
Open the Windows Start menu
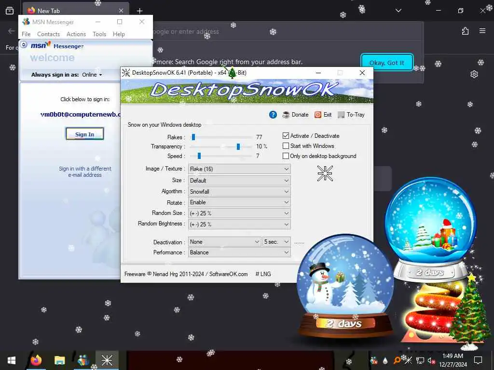click(x=12, y=360)
